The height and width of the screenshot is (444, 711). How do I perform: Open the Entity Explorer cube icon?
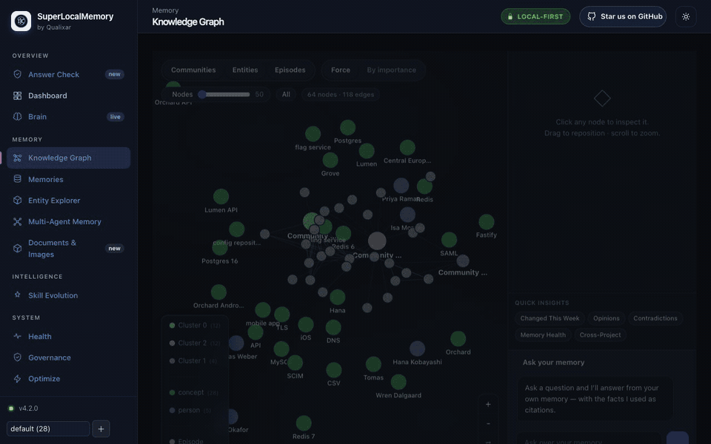click(x=17, y=201)
